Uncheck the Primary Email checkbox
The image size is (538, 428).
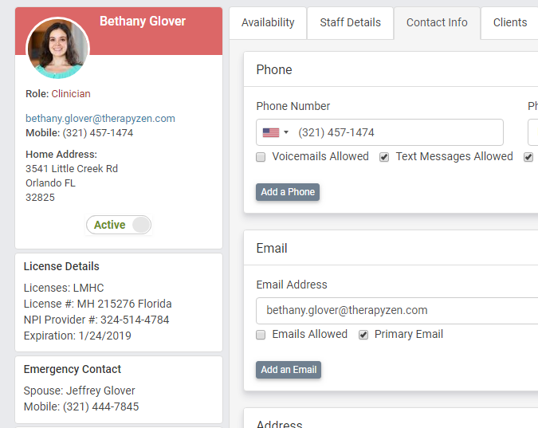(363, 335)
